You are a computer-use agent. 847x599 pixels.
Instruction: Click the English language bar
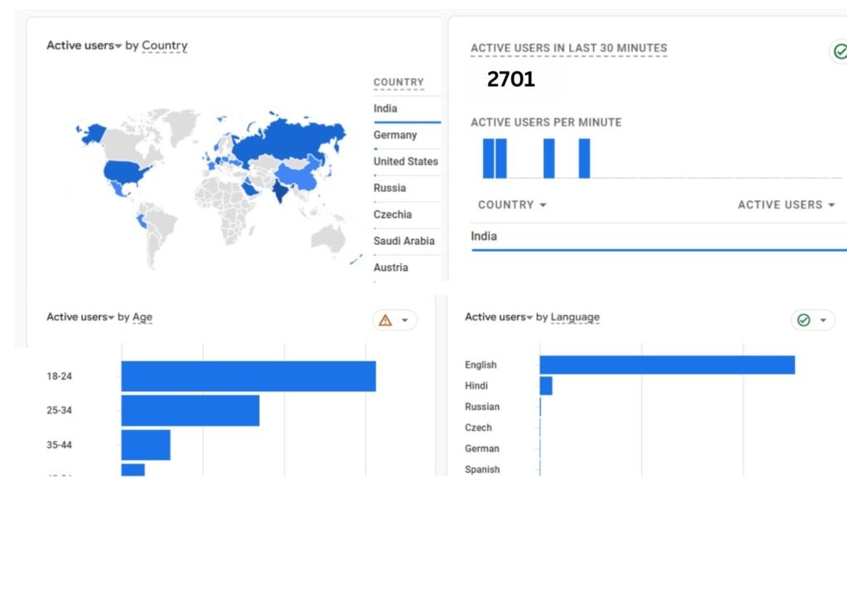point(667,365)
